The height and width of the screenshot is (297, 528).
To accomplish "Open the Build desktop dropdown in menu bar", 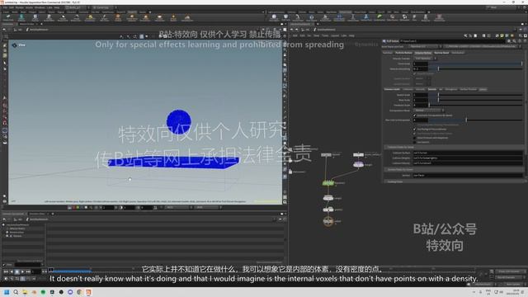I will pyautogui.click(x=76, y=7).
